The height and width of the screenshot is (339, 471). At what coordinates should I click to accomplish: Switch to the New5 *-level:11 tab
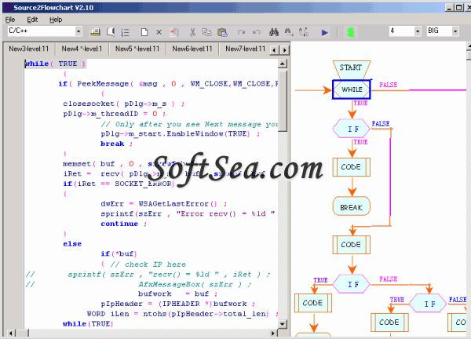pos(137,49)
